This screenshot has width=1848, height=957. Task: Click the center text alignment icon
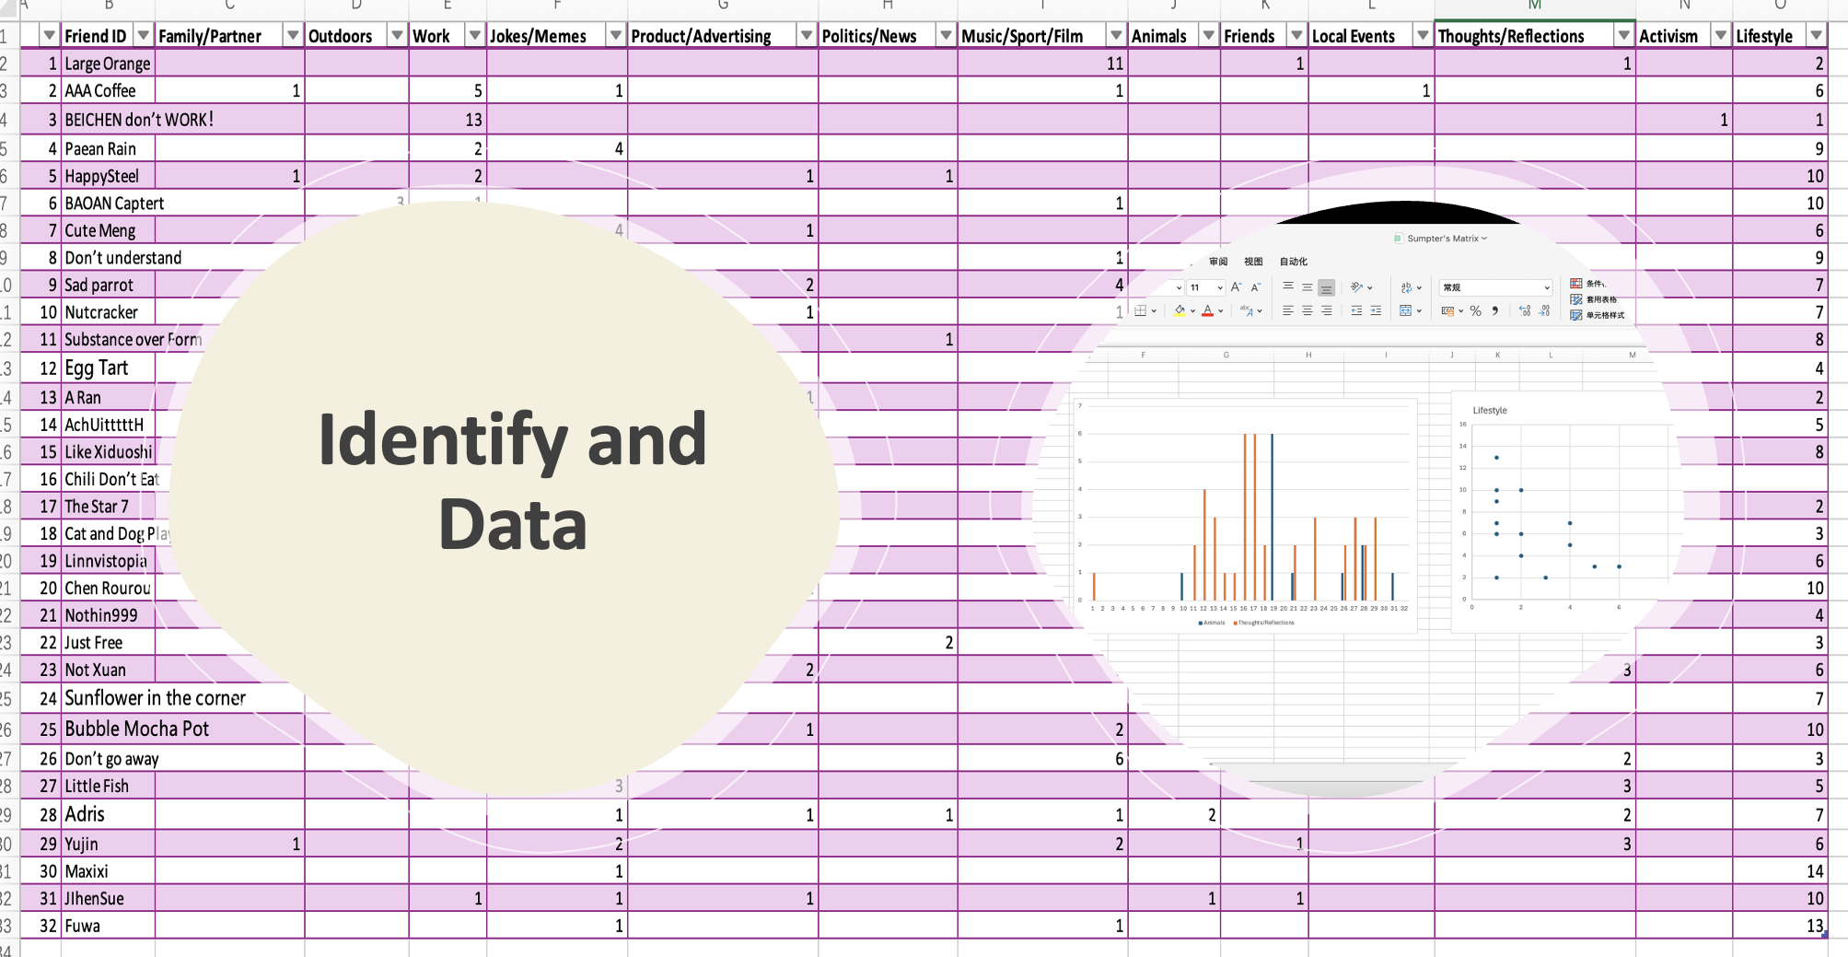[1307, 311]
